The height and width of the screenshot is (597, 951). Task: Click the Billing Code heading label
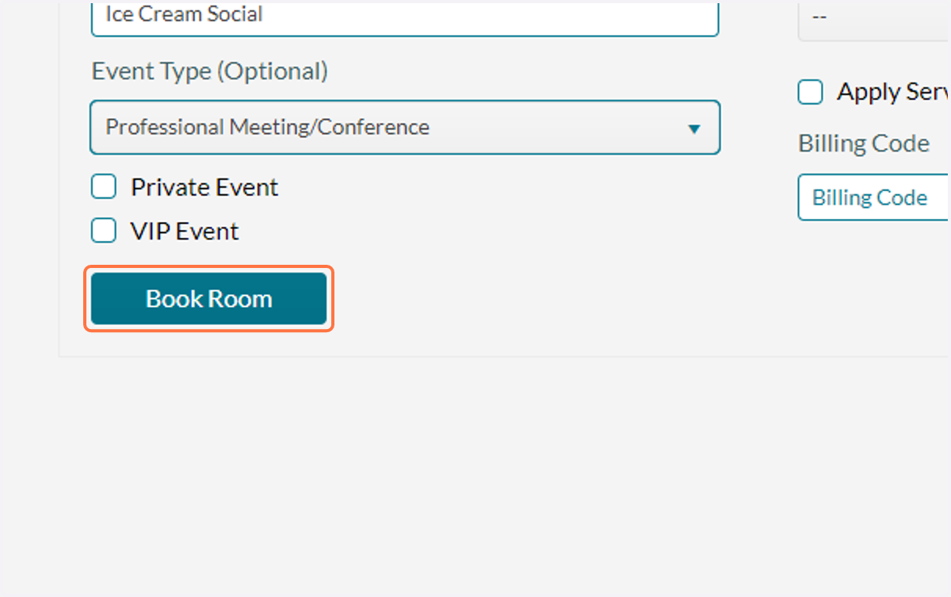(x=864, y=144)
